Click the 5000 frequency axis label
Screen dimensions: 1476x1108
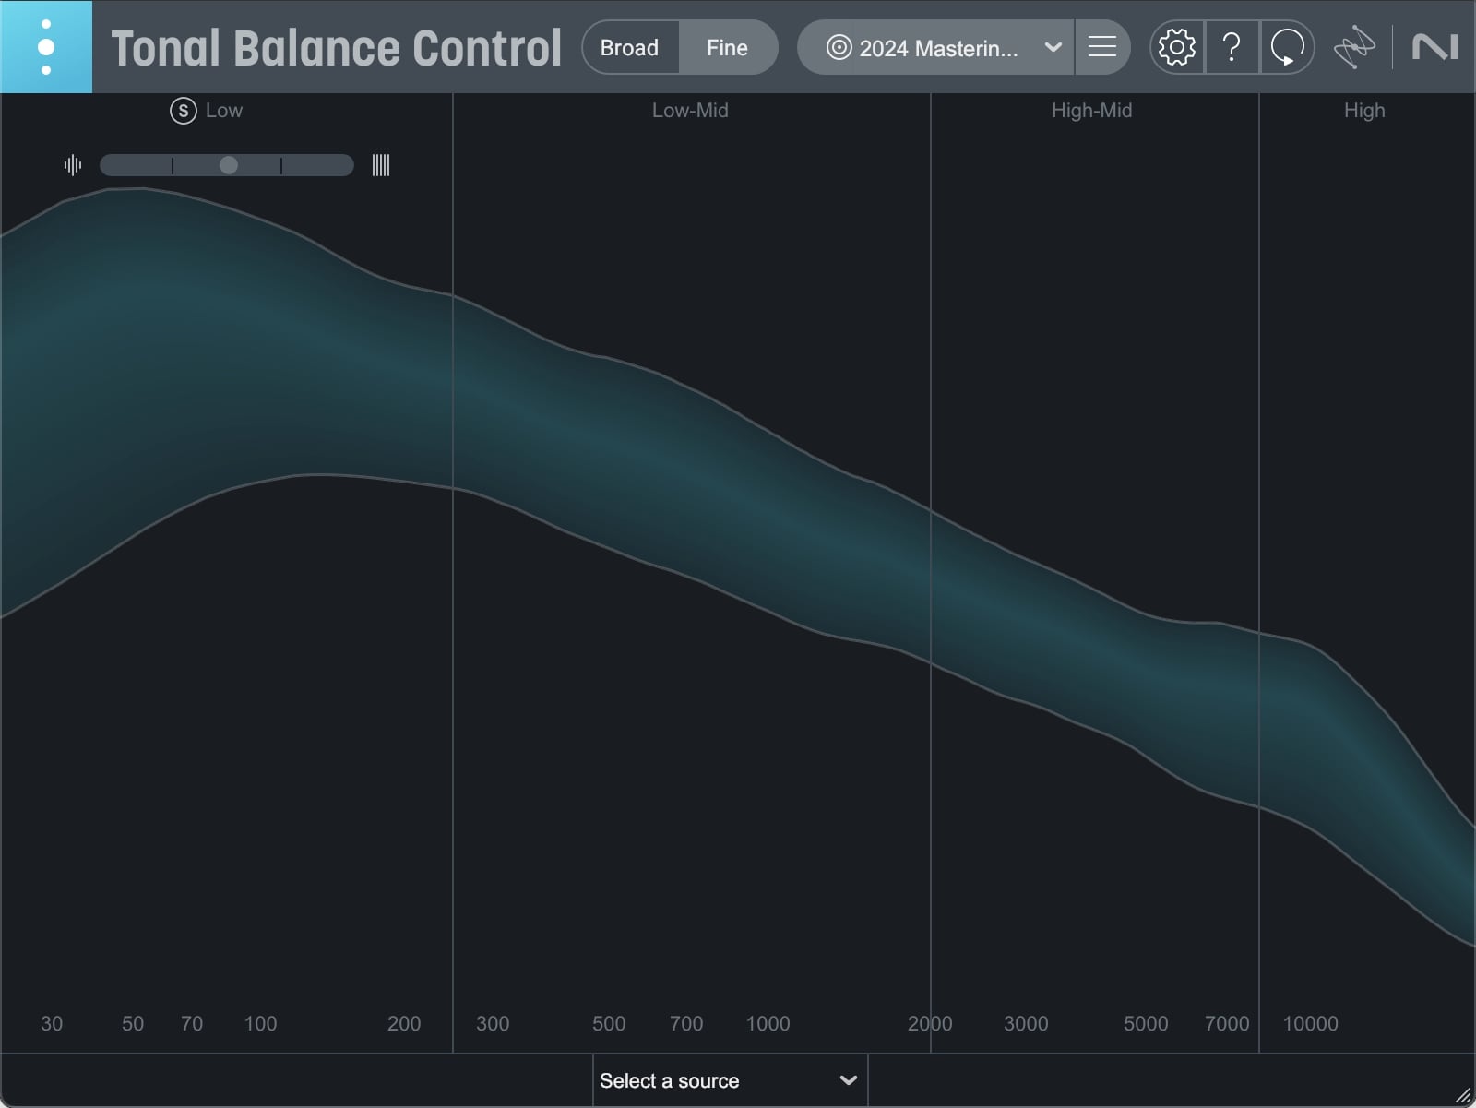click(1146, 1023)
